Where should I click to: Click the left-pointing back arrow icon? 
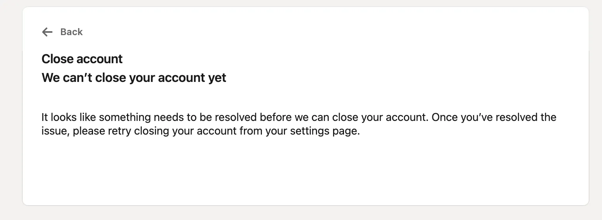coord(47,32)
